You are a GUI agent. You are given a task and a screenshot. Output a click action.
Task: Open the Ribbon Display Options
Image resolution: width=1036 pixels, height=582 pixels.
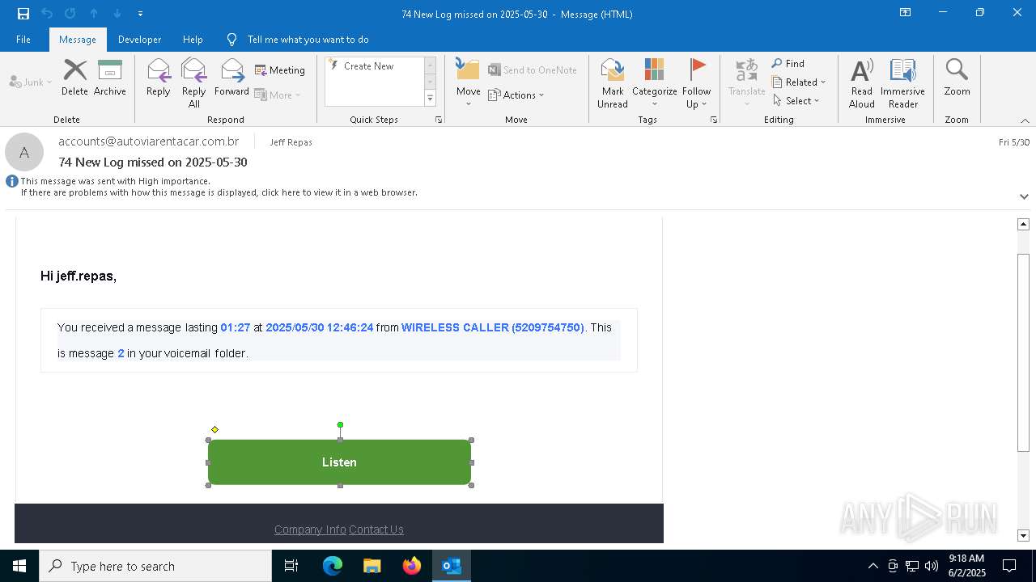[x=905, y=13]
